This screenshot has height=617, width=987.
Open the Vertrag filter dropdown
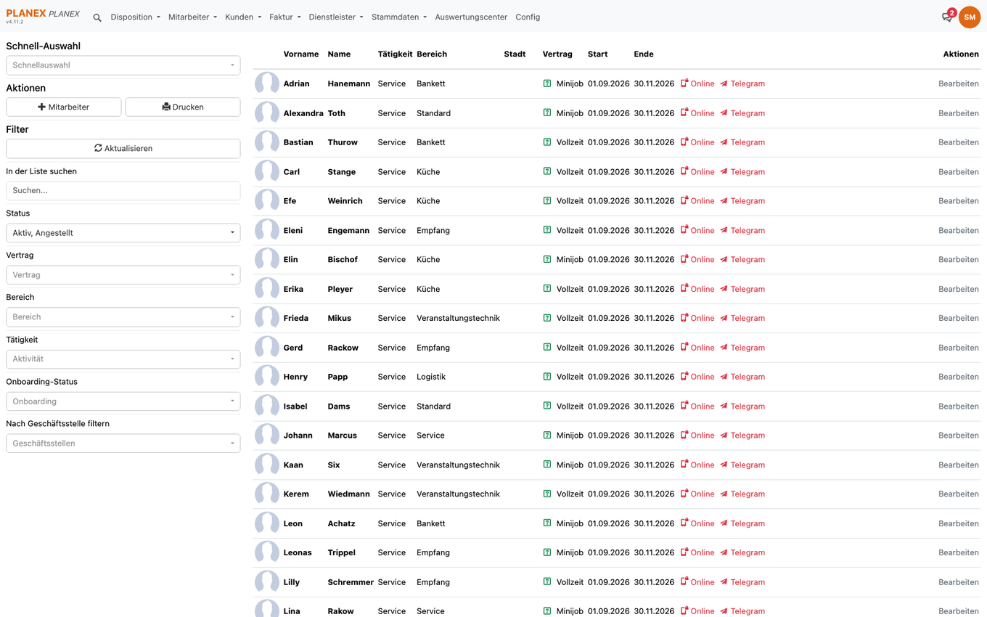coord(123,275)
